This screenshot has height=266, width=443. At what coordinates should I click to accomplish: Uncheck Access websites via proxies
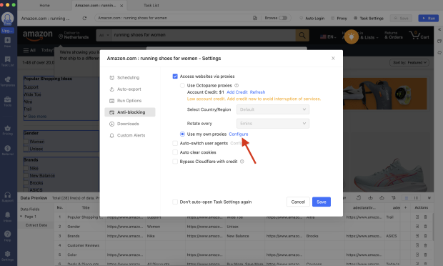(x=175, y=77)
